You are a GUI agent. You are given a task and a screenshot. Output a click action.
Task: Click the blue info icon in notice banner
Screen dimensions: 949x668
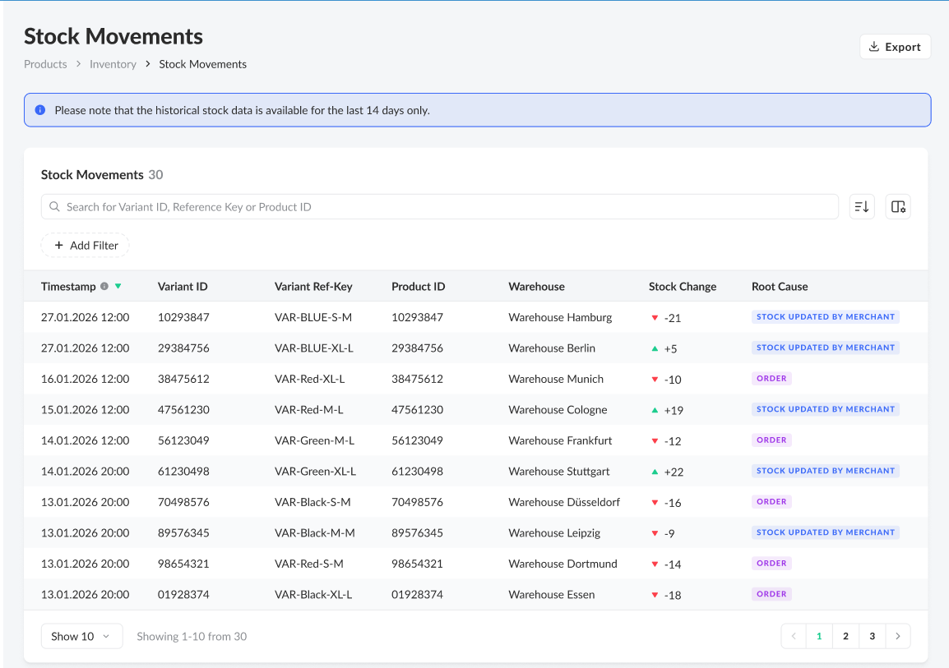40,110
